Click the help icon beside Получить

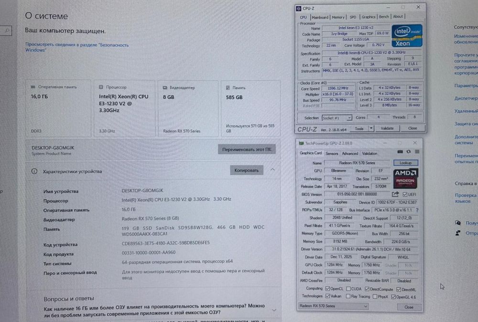tap(458, 223)
